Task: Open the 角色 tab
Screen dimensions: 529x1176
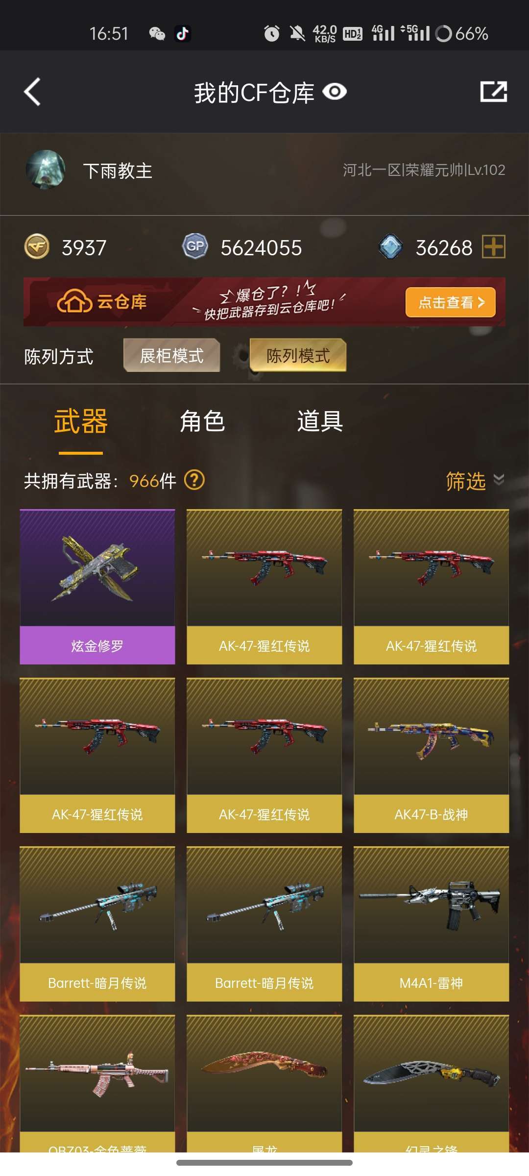Action: [x=202, y=421]
